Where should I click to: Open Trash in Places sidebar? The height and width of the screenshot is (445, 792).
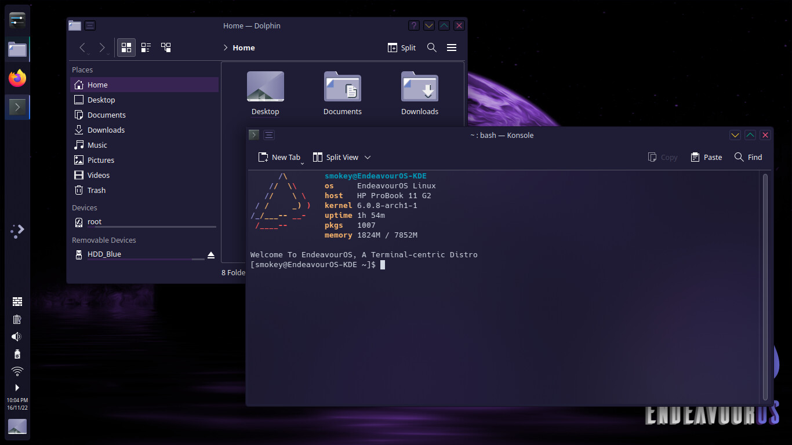click(x=144, y=190)
